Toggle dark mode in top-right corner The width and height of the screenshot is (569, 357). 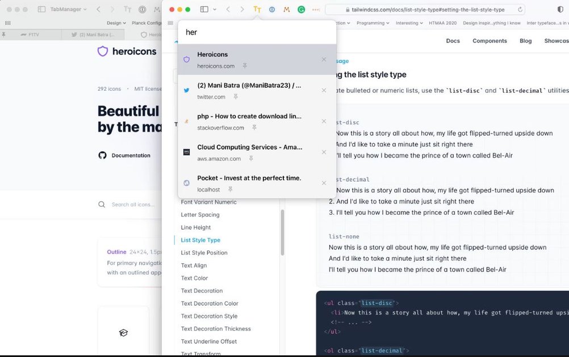point(562,9)
